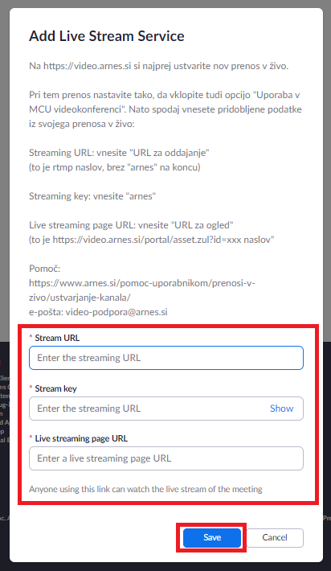331x571 pixels.
Task: Cancel adding the live stream service
Action: click(x=275, y=537)
